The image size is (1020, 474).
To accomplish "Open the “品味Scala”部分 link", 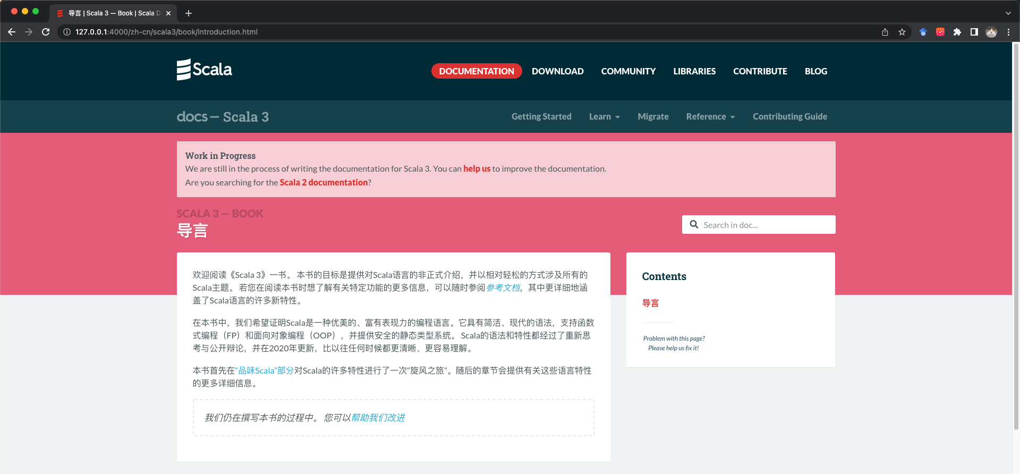I will 265,370.
